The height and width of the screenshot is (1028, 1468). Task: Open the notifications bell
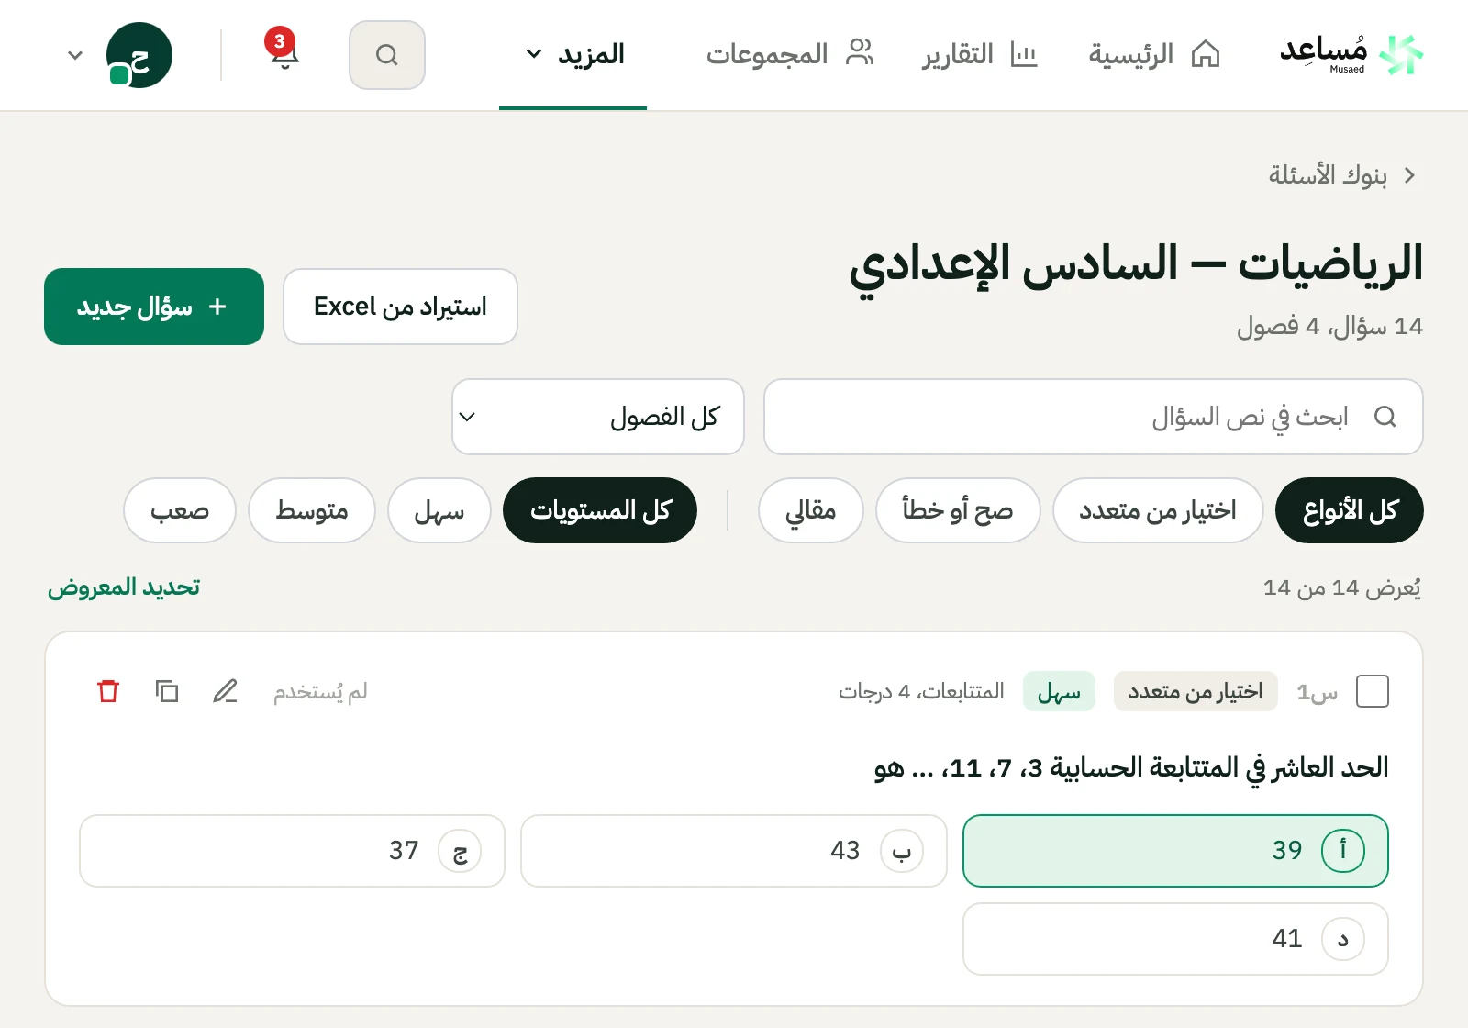[x=284, y=51]
